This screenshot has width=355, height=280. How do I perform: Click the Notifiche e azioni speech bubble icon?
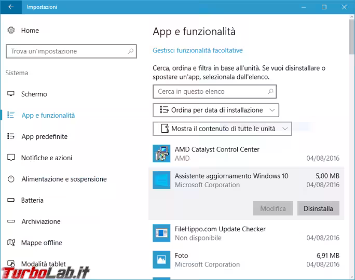[x=11, y=158]
